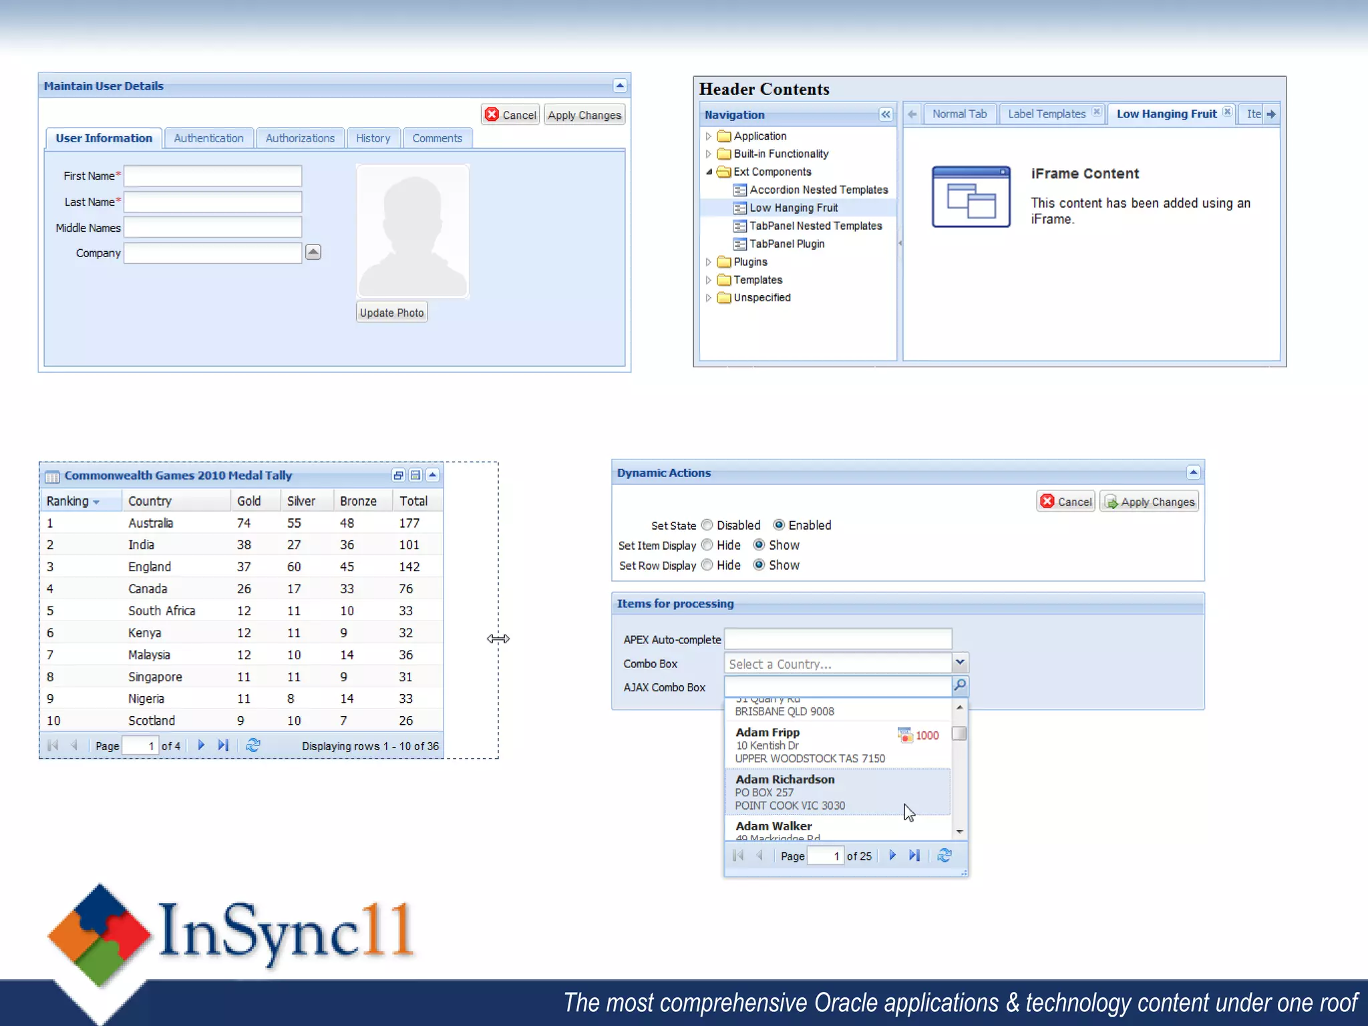Click the Medal Tally grid title icon
Image resolution: width=1368 pixels, height=1026 pixels.
52,476
